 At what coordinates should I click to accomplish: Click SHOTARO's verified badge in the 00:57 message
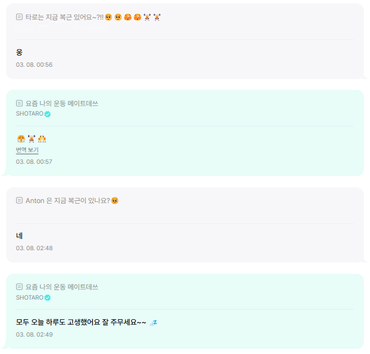[x=48, y=114]
